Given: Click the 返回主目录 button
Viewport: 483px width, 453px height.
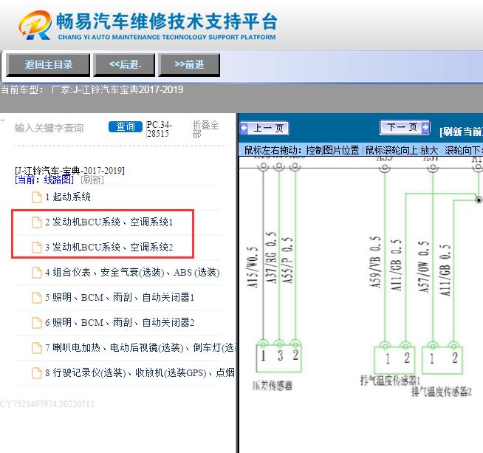Looking at the screenshot, I should 48,65.
